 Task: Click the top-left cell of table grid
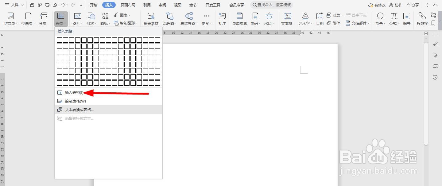click(x=59, y=40)
